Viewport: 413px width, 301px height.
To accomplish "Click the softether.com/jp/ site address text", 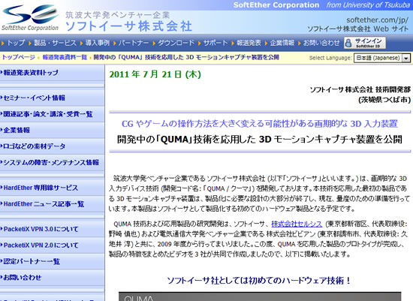I will pyautogui.click(x=378, y=20).
